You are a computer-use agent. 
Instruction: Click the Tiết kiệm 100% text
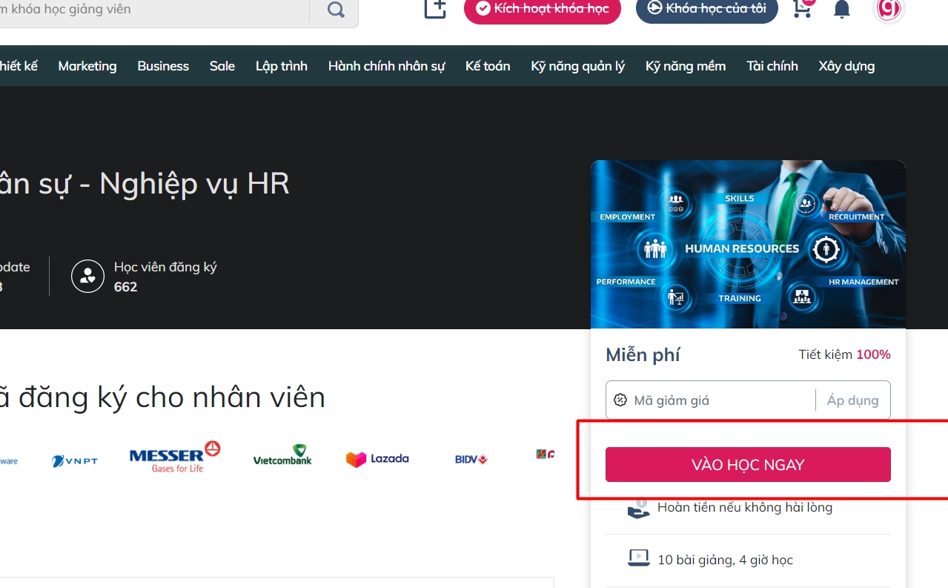(x=844, y=354)
